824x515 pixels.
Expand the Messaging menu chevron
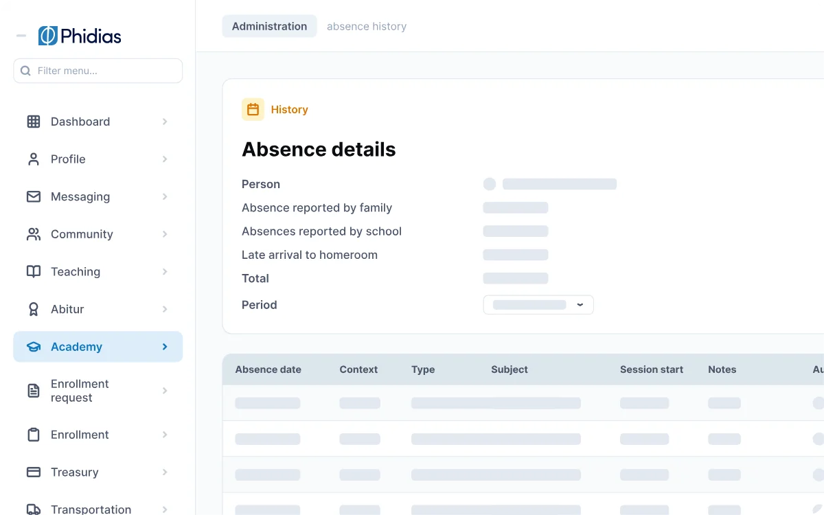pyautogui.click(x=165, y=196)
